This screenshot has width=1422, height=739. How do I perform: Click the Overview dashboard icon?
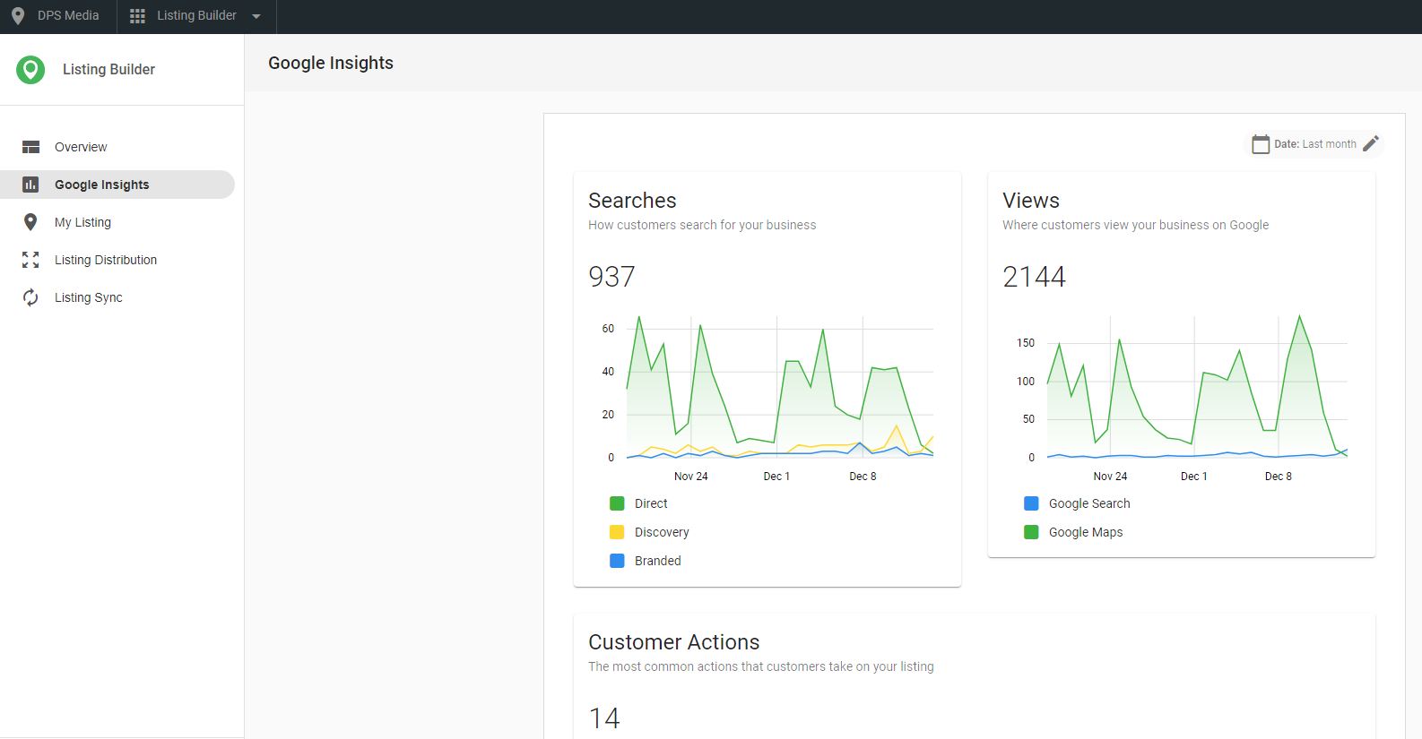[31, 147]
